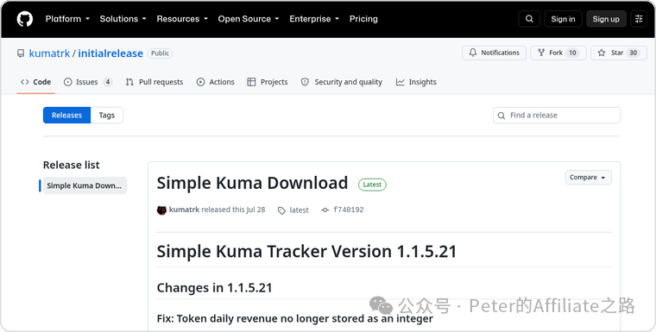Expand the Open Source menu

[248, 19]
